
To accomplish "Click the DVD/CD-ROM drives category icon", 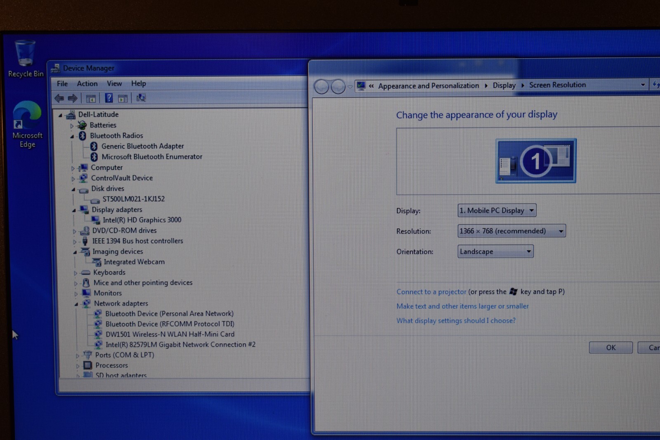I will tap(85, 231).
